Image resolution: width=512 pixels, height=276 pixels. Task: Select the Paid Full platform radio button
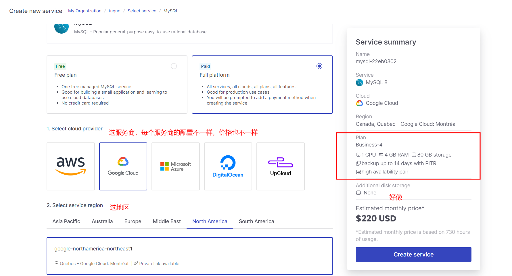(319, 66)
